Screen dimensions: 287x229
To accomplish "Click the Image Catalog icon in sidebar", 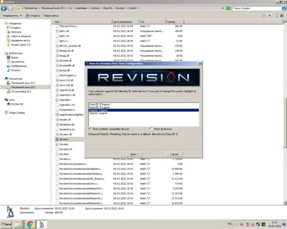I will pos(6,113).
